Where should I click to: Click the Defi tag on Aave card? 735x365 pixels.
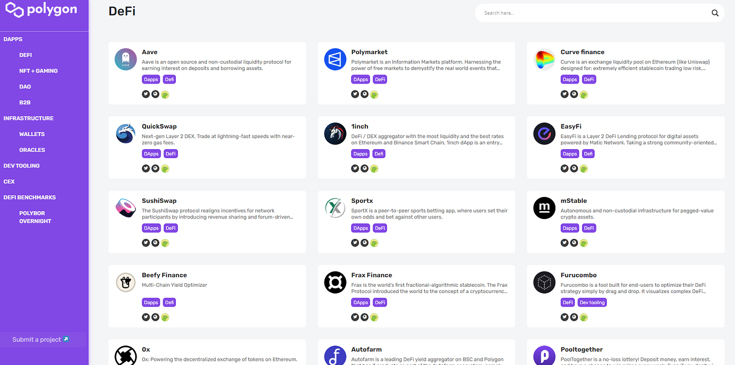(x=169, y=79)
